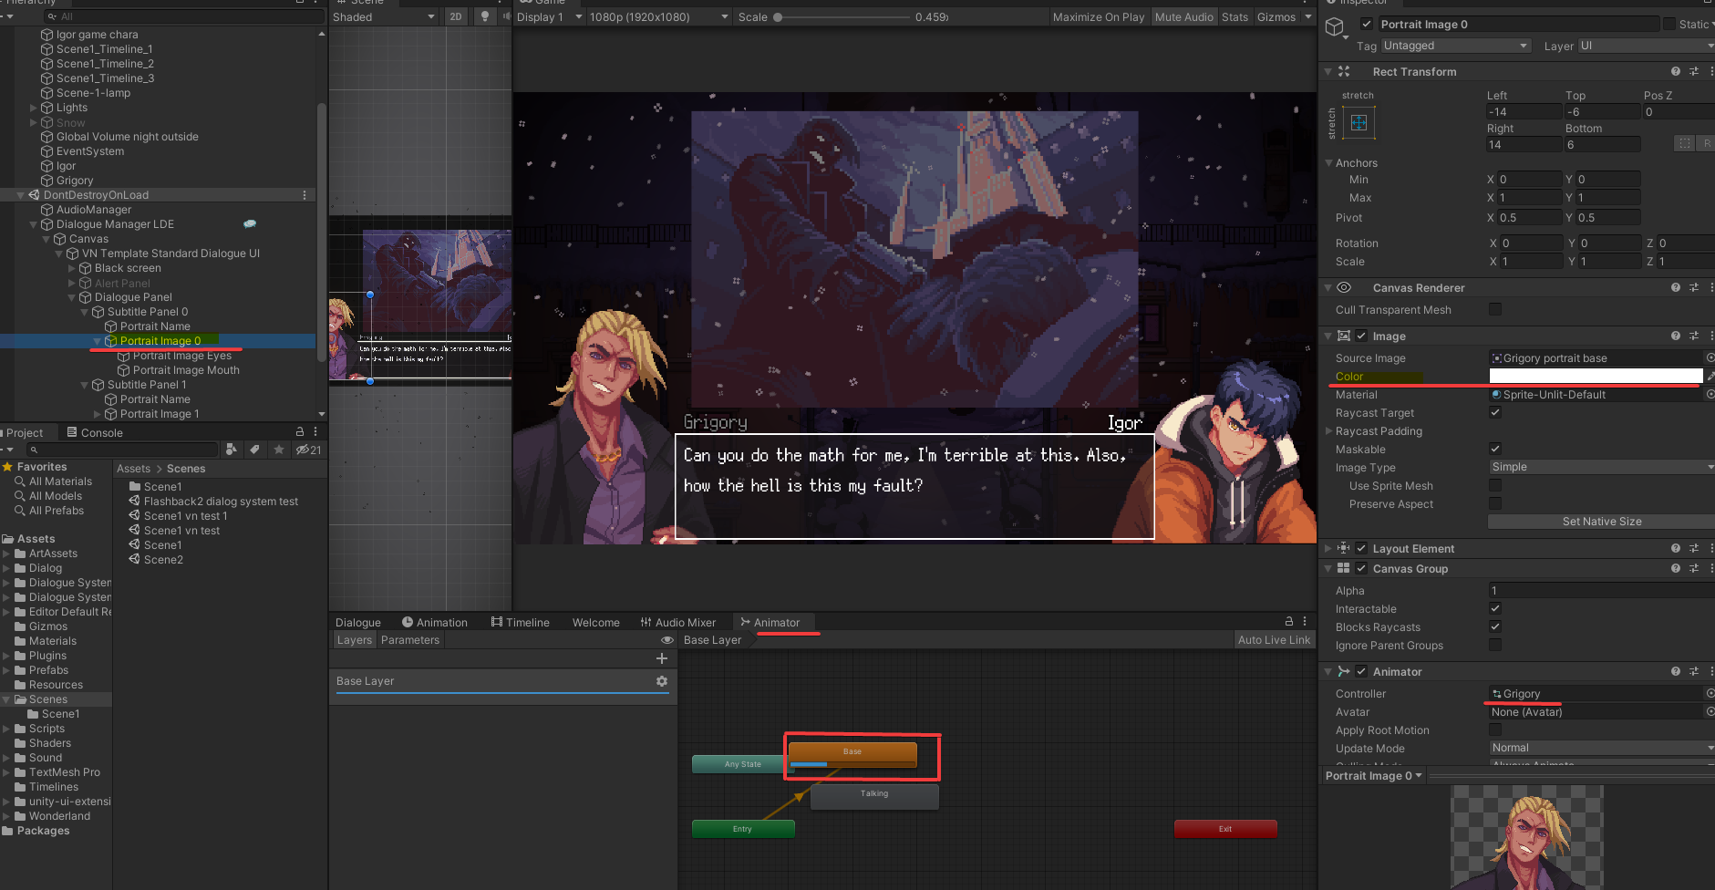Click favorite star icon in Project toolbar
Viewport: 1715px width, 890px height.
(279, 450)
